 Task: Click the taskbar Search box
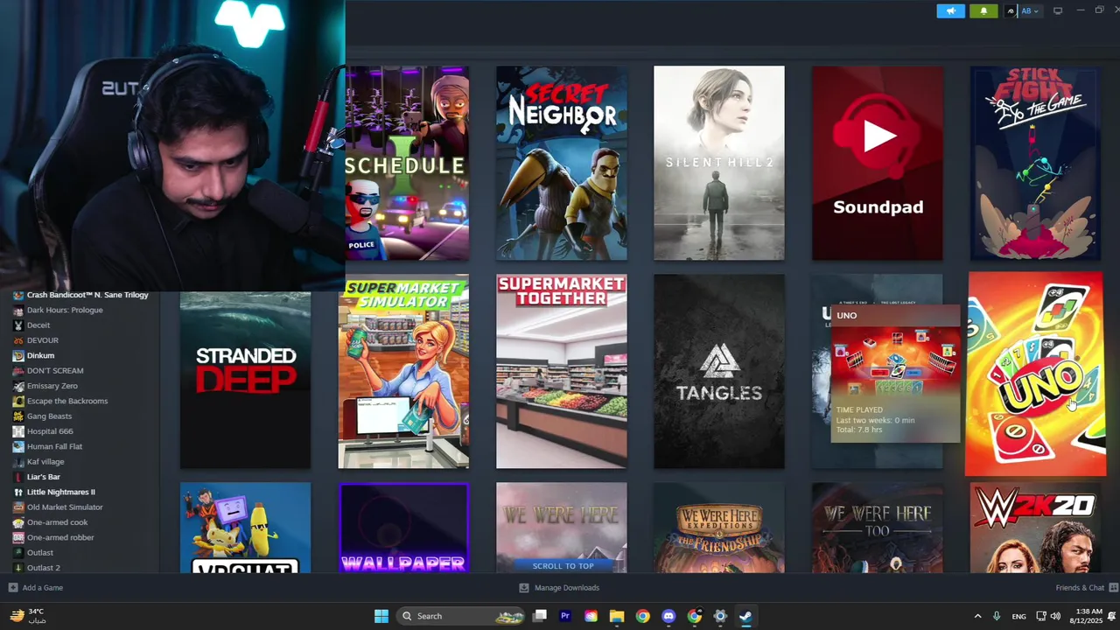pyautogui.click(x=462, y=616)
